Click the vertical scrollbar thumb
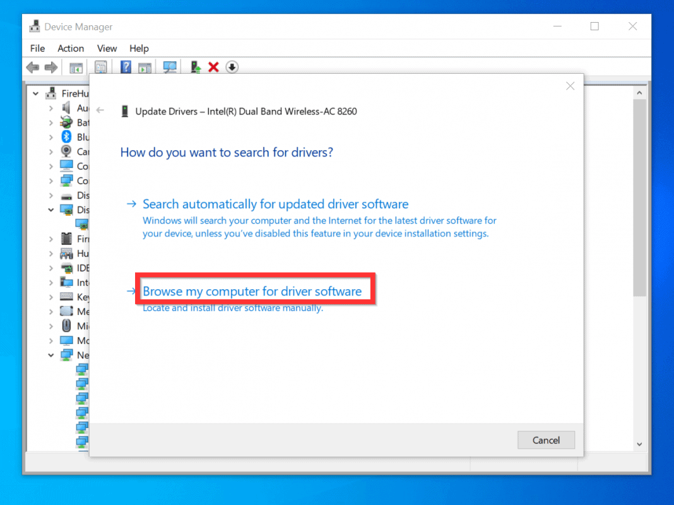This screenshot has width=674, height=505. 639,198
